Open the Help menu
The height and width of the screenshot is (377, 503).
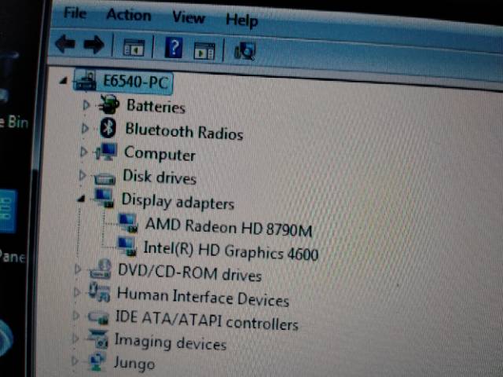click(241, 20)
